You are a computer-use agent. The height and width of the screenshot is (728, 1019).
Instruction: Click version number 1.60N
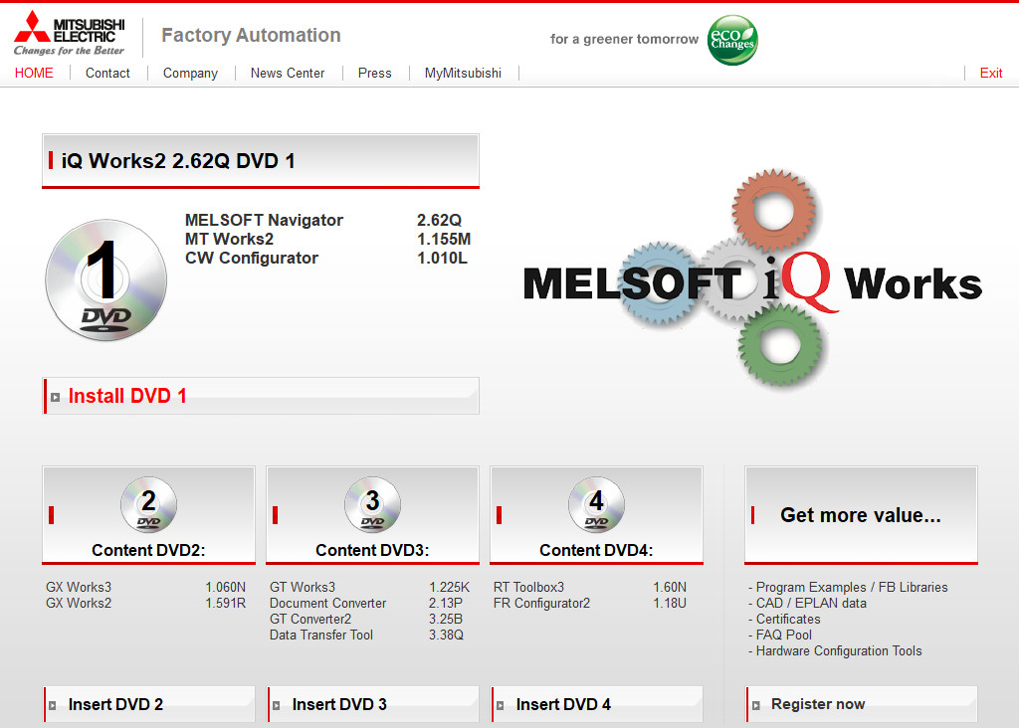coord(670,587)
